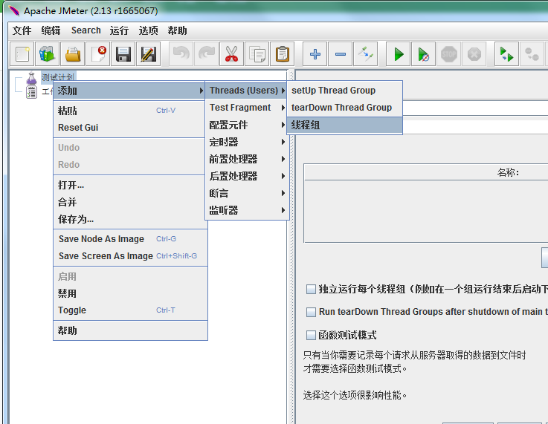Select Save Node As Image
The height and width of the screenshot is (424, 548).
point(130,239)
